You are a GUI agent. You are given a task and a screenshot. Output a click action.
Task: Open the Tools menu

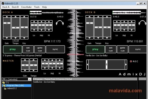tap(37, 7)
